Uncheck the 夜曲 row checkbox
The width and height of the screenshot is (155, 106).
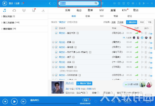(56, 62)
